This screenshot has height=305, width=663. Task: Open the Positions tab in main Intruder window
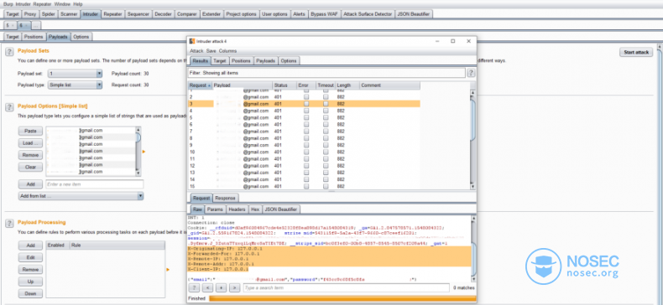tap(34, 37)
